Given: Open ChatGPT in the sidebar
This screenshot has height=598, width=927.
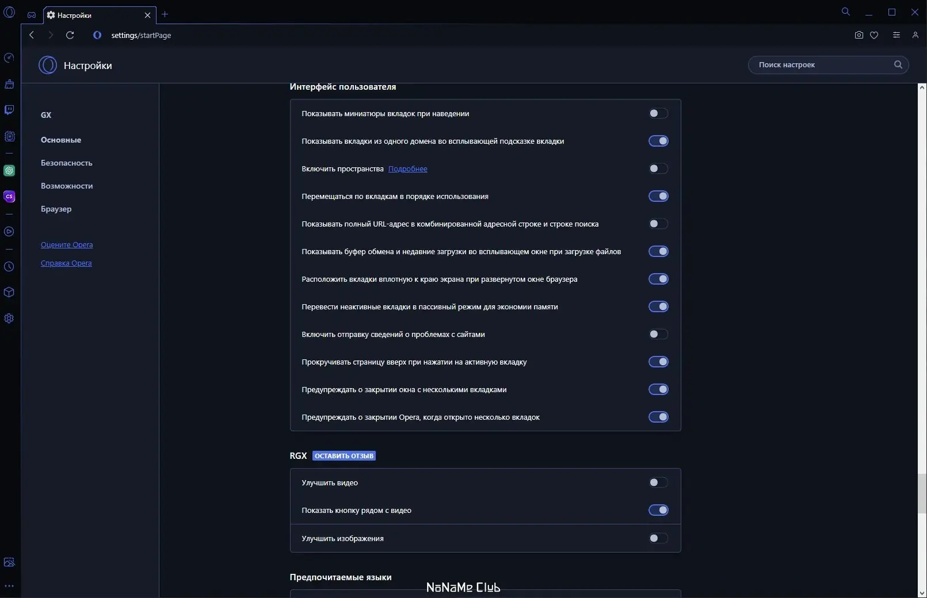Looking at the screenshot, I should 9,171.
